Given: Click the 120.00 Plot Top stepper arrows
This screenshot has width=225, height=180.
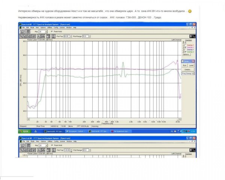Looking at the screenshot, I should pyautogui.click(x=71, y=150).
